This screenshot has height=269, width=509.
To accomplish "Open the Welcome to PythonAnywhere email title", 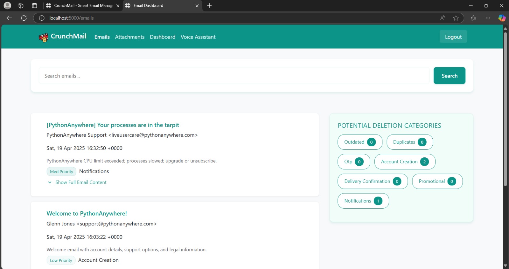I will tap(87, 213).
